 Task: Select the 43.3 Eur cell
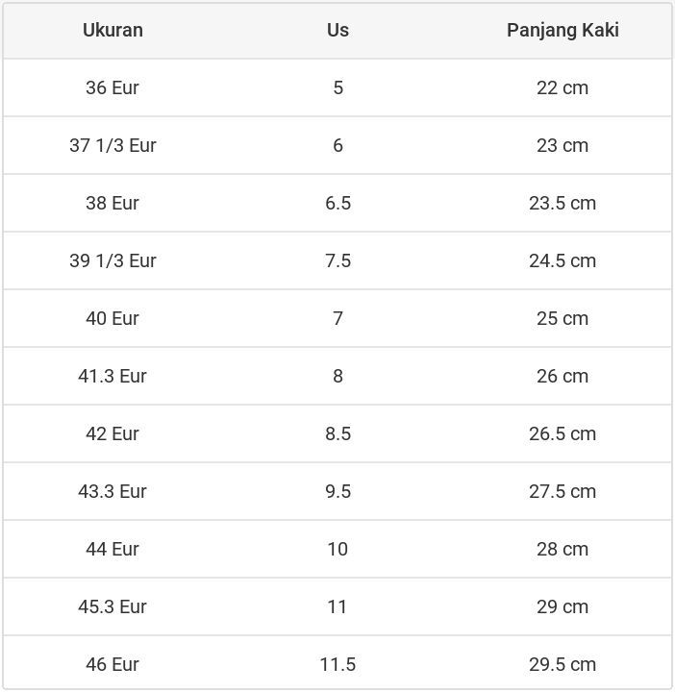112,491
